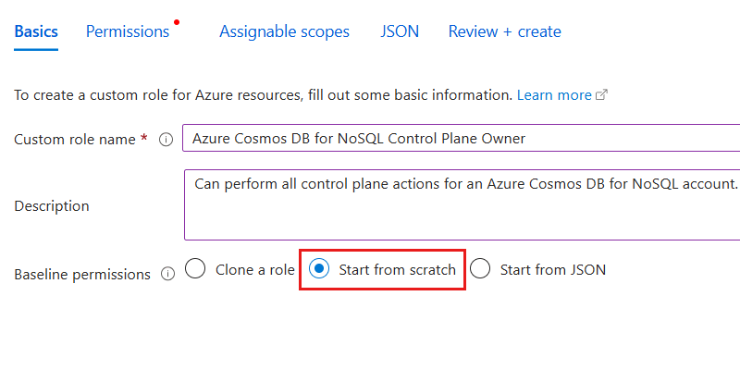The height and width of the screenshot is (370, 740).
Task: Click the info icon next to Custom role name
Action: 166,140
